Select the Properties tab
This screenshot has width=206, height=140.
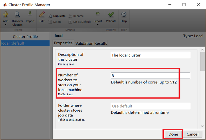coord(63,43)
